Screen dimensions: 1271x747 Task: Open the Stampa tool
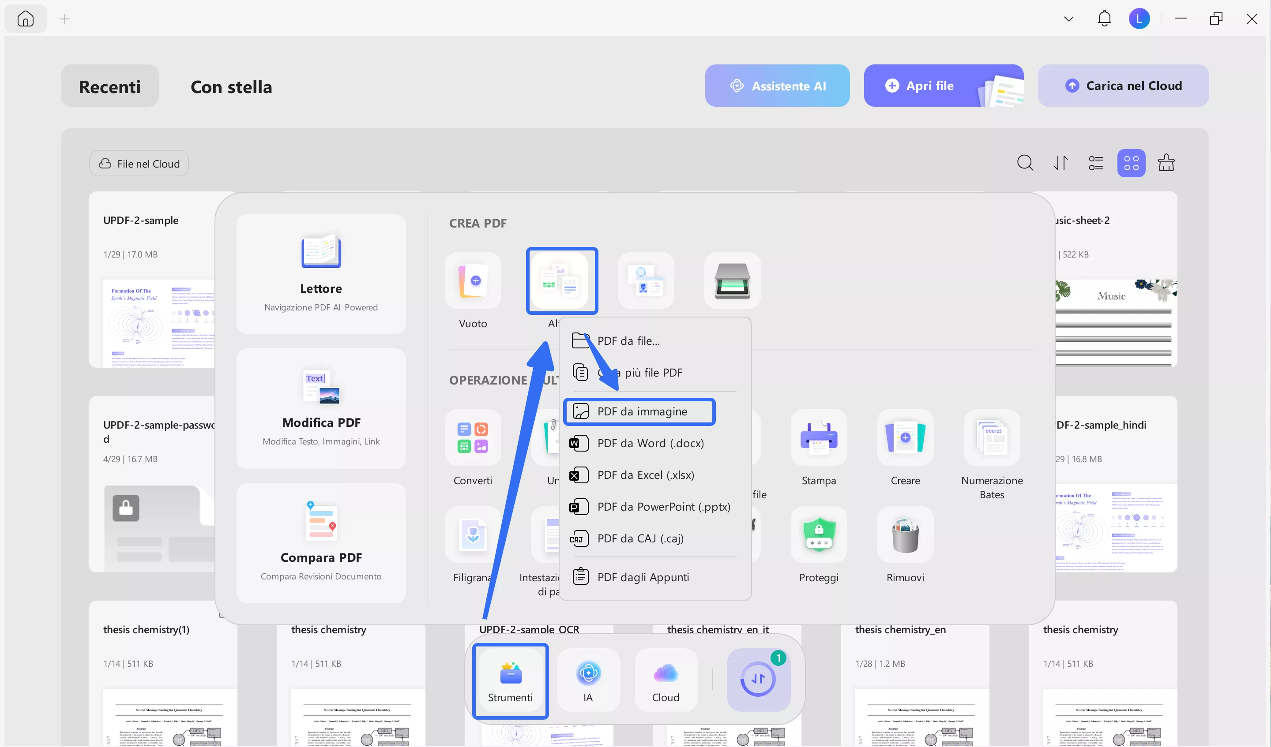point(818,437)
